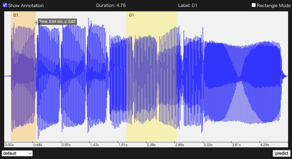Viewport: 292px width, 159px height.
Task: Click the Label: D1 header text
Action: (188, 5)
